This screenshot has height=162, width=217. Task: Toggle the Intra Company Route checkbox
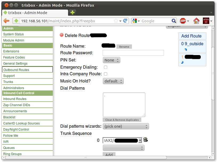(x=106, y=74)
